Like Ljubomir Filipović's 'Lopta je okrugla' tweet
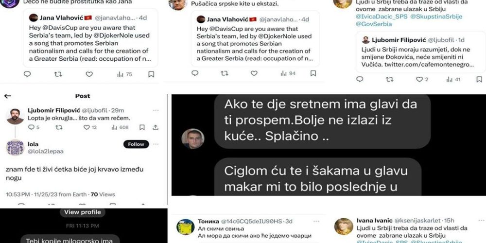 (87, 127)
